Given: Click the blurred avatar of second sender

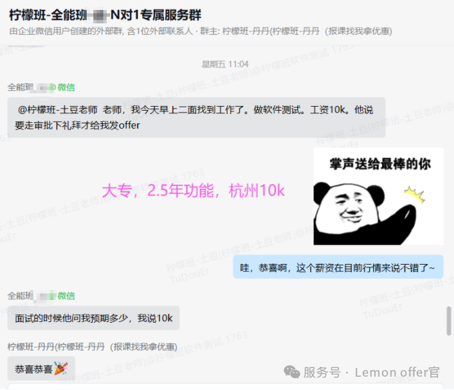Looking at the screenshot, I should [43, 296].
